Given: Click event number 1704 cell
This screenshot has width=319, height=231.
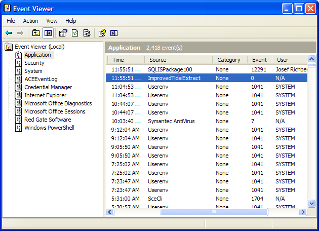Looking at the screenshot, I should (257, 199).
